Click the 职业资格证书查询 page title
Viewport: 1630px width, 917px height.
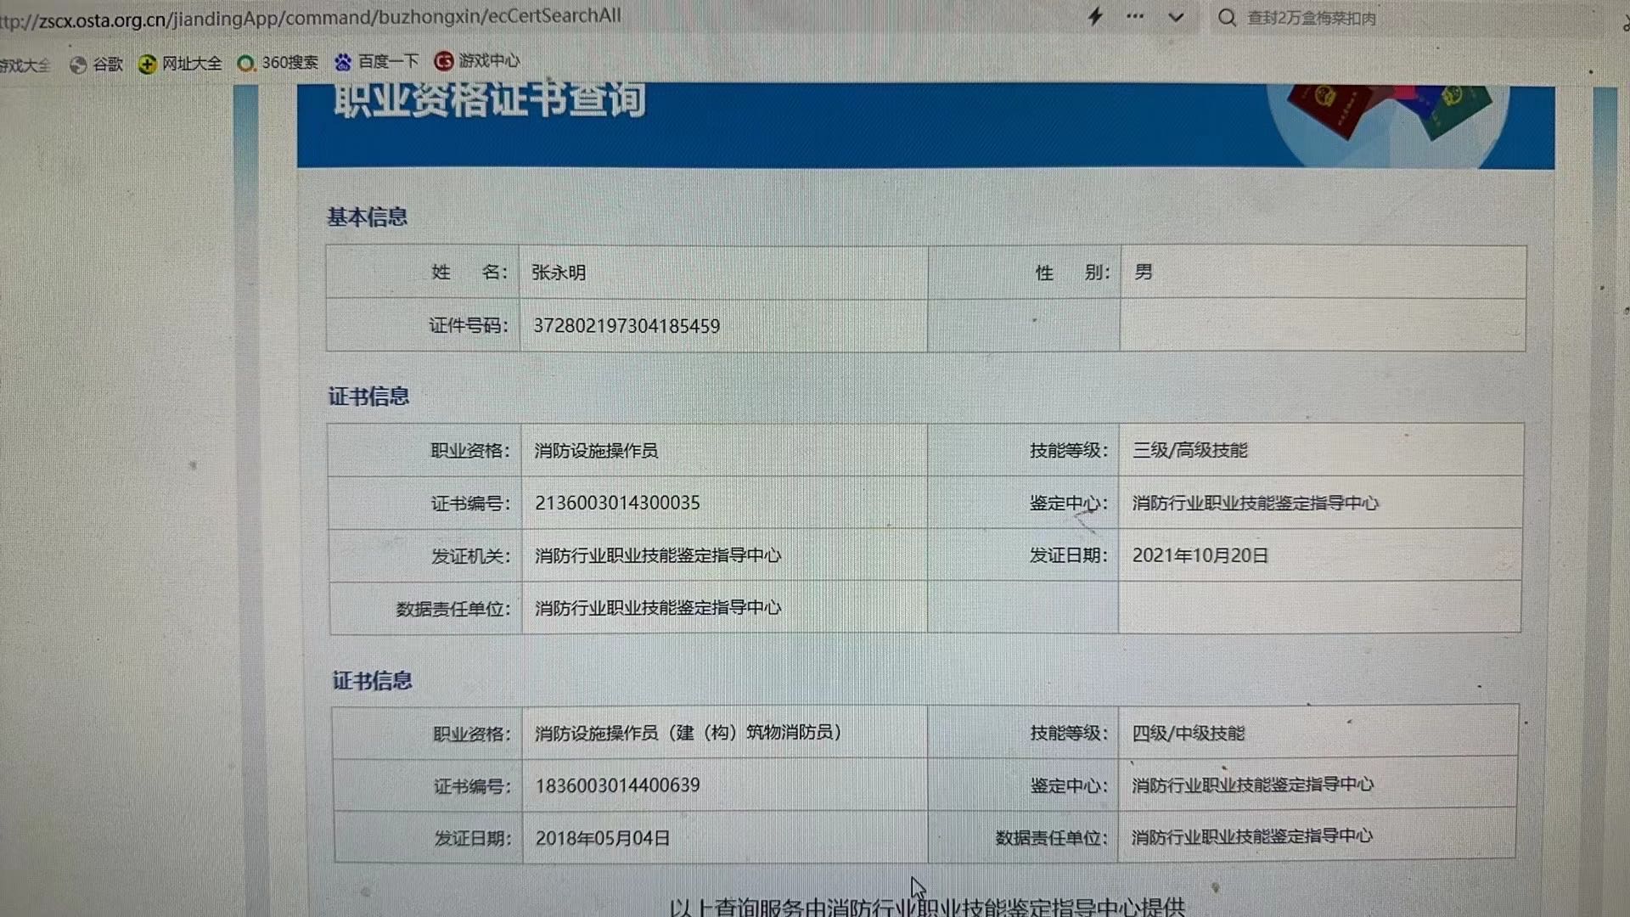[490, 102]
